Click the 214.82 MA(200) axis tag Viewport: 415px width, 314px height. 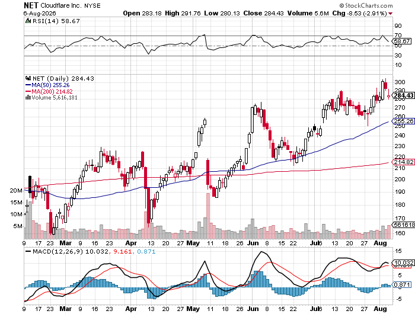pos(403,162)
